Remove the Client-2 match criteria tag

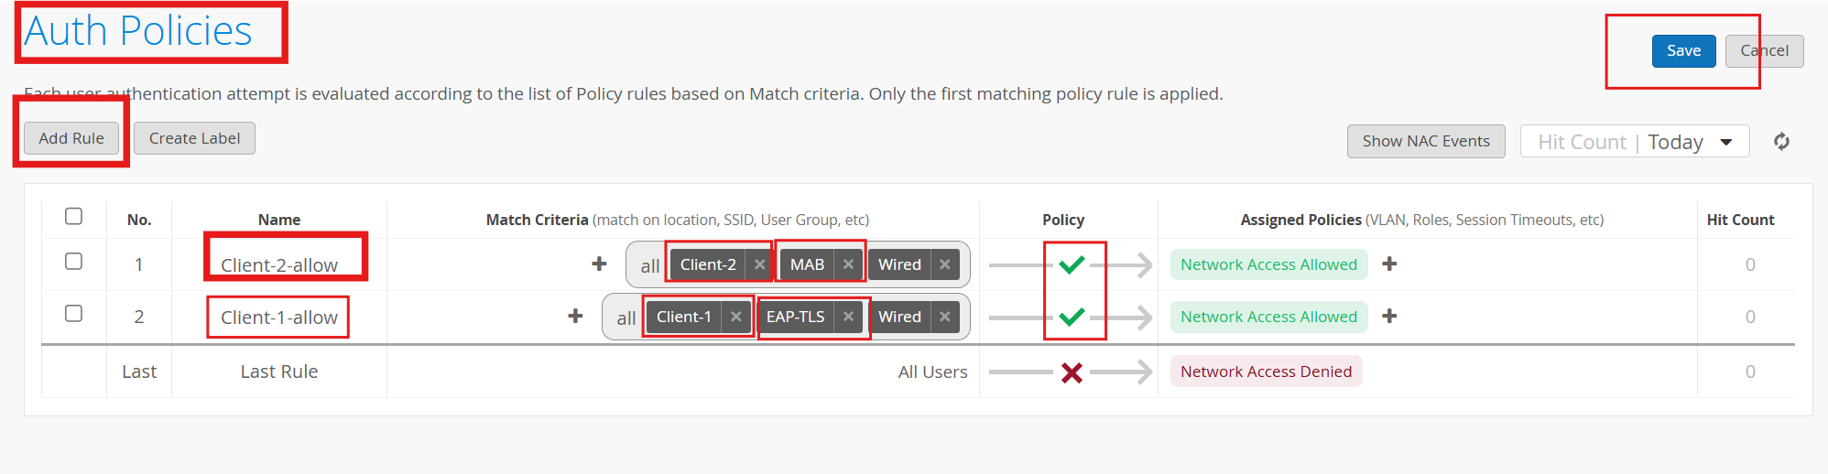[x=759, y=264]
